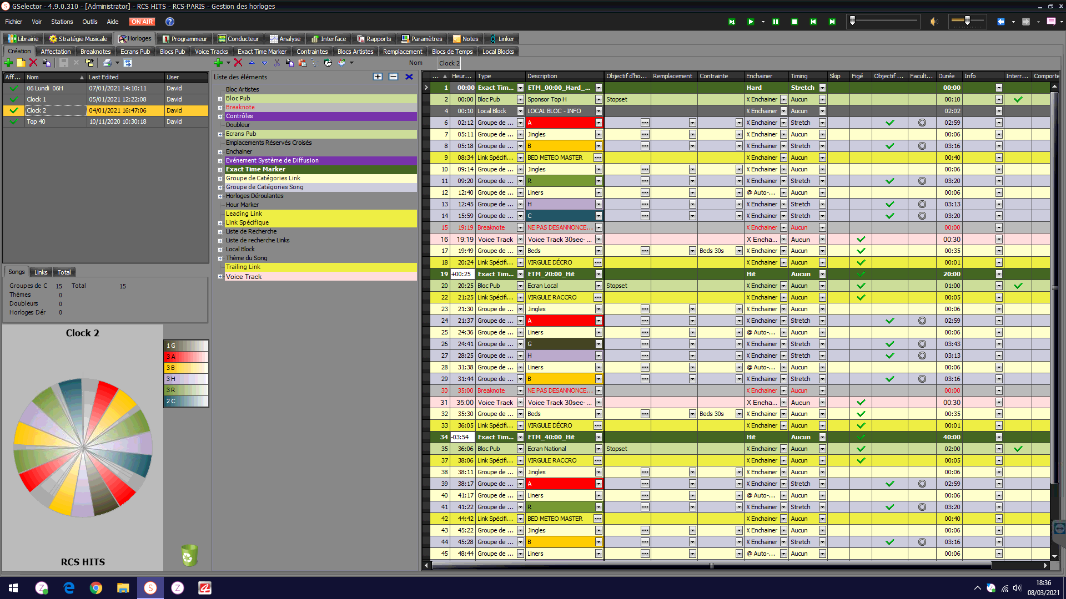Click the speaker mute icon
Viewport: 1066px width, 599px height.
(934, 22)
